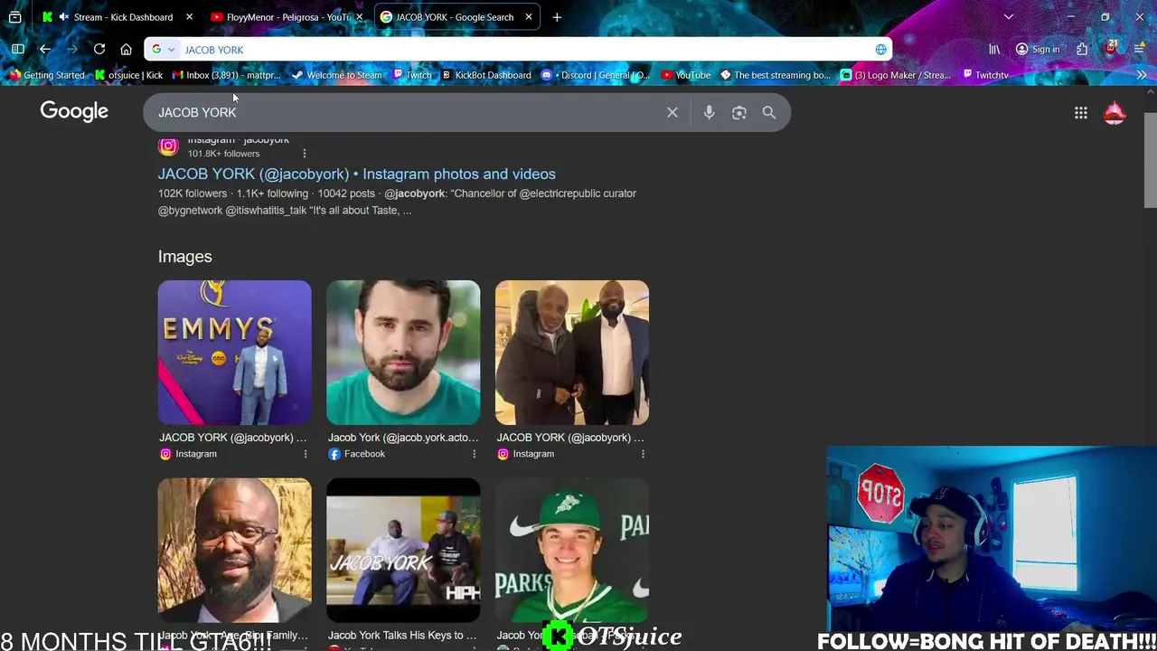
Task: Clear the Google search query
Action: click(x=673, y=112)
